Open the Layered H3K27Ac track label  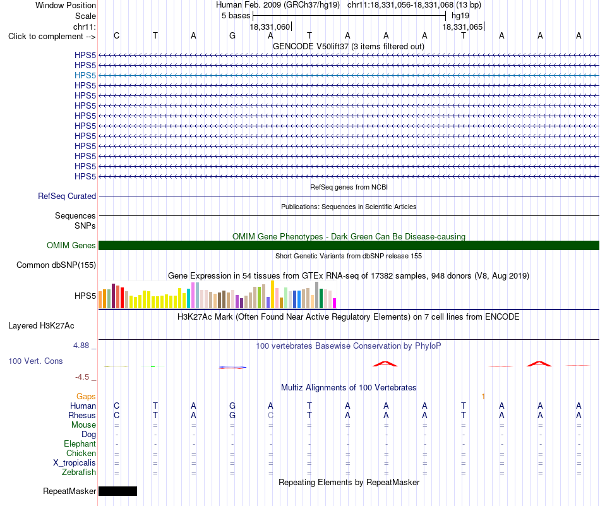41,326
